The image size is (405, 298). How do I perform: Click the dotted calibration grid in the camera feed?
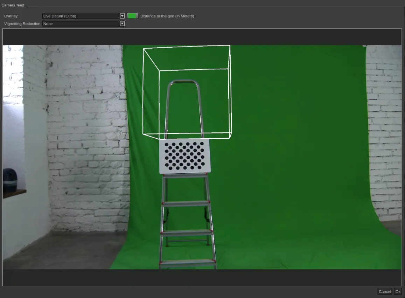pos(185,156)
